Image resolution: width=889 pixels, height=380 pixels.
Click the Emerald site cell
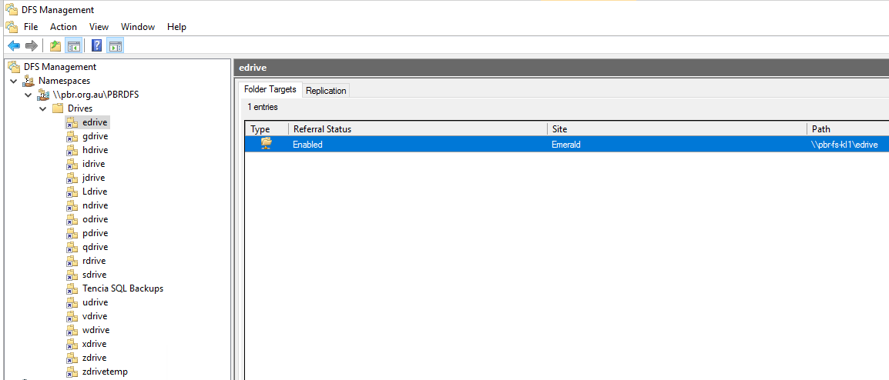(565, 145)
